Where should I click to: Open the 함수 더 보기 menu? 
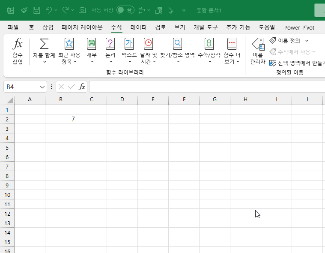232,51
